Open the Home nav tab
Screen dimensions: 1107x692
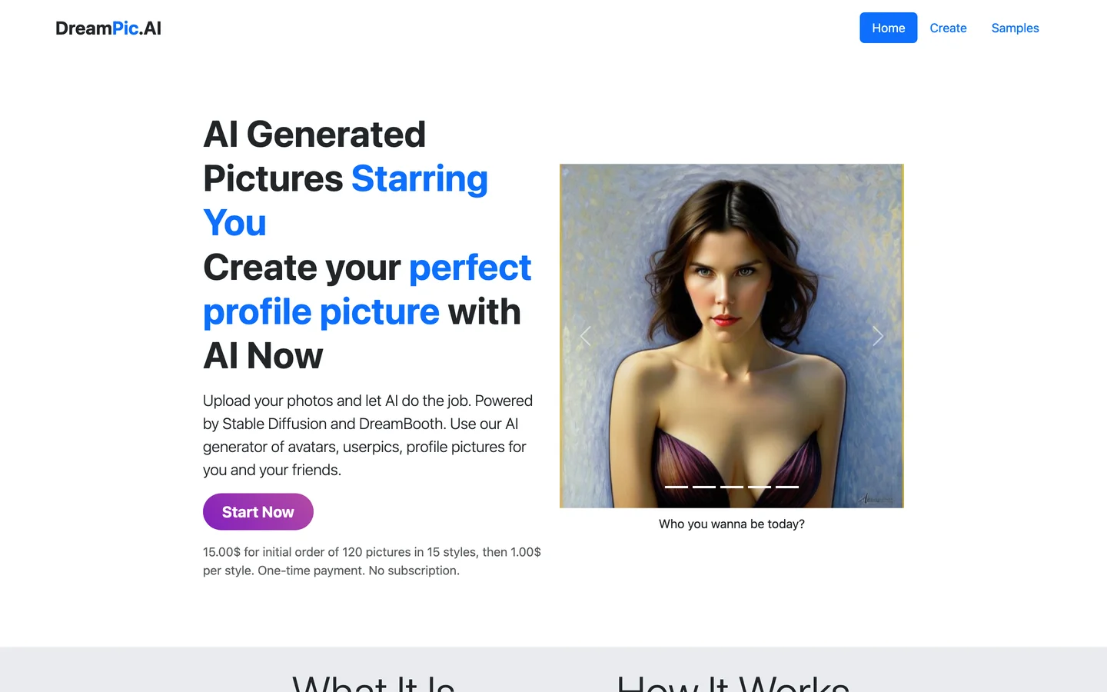(x=888, y=28)
